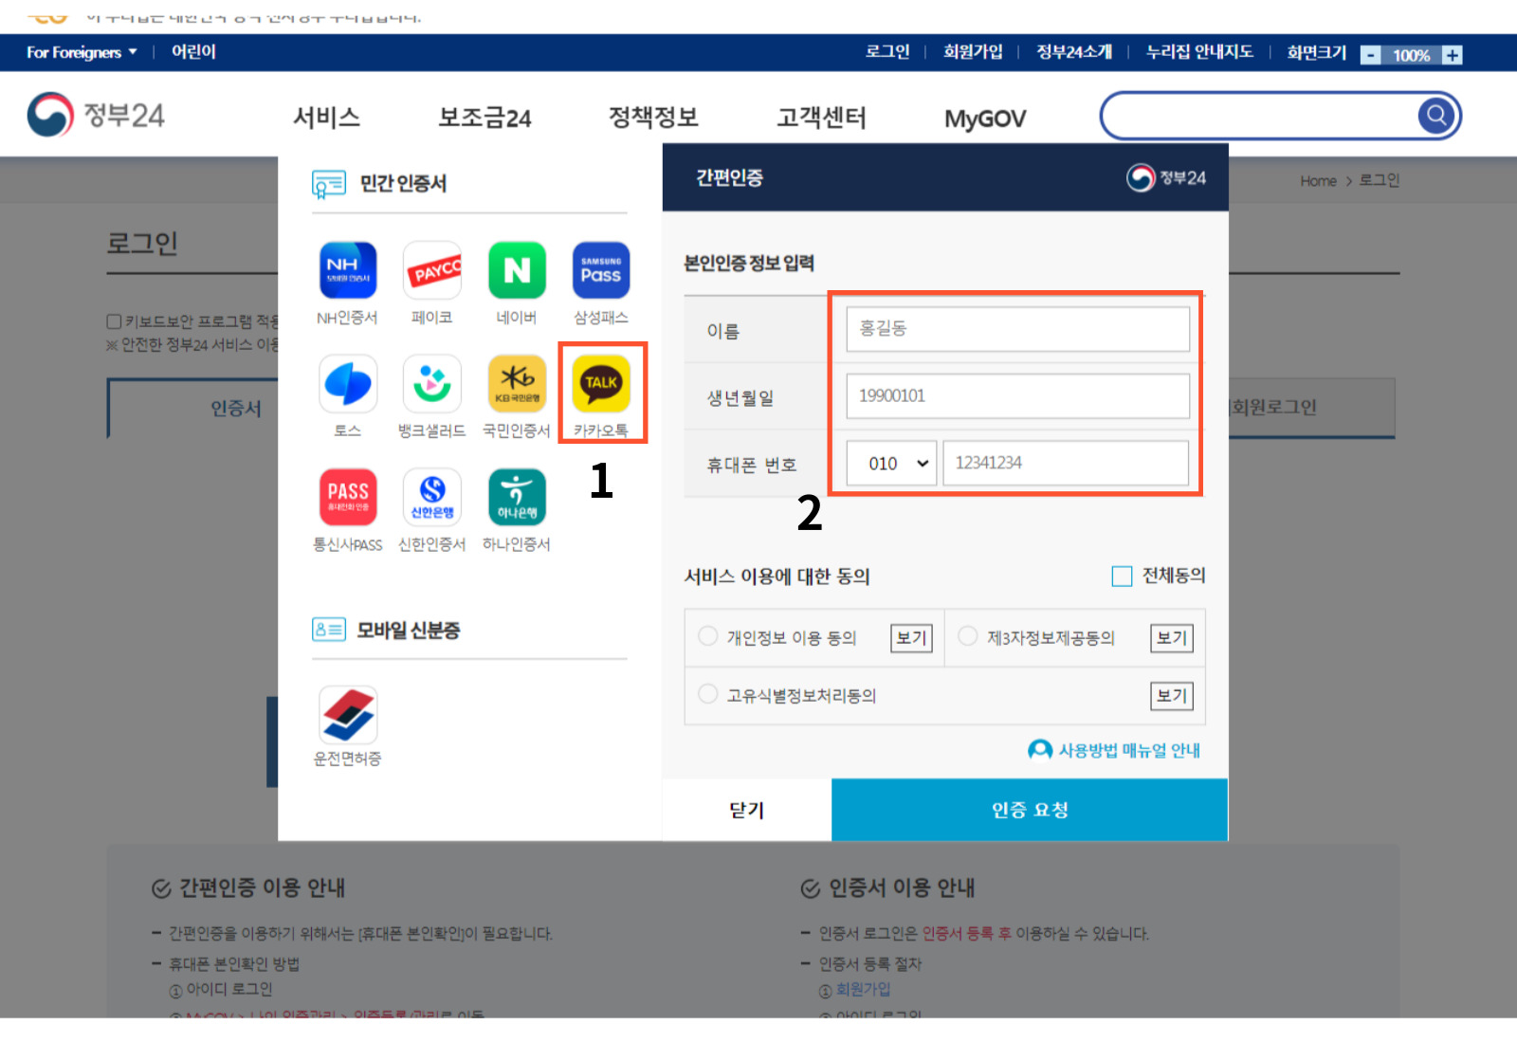This screenshot has height=1043, width=1517.
Task: Open 사용방법 매뉴얼 안내 link
Action: pyautogui.click(x=1114, y=750)
